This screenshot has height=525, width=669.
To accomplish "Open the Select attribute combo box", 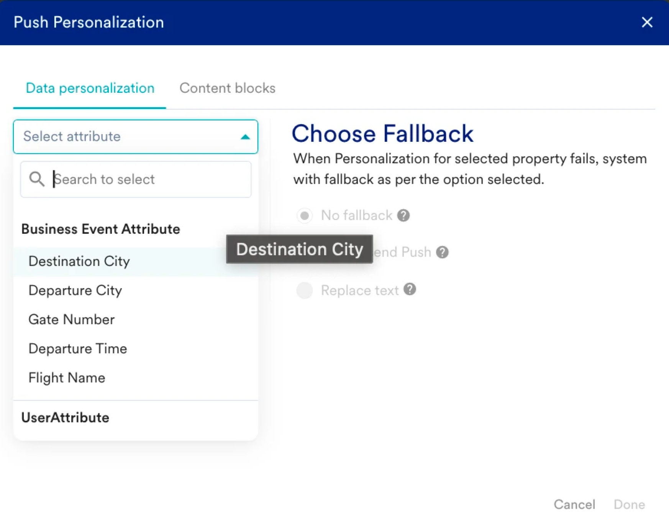I will pos(136,137).
